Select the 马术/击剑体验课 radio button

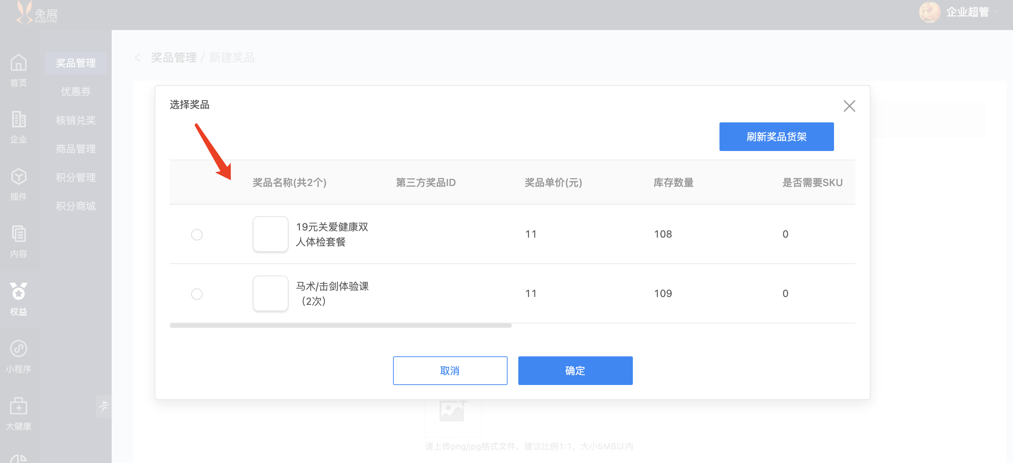tap(197, 294)
